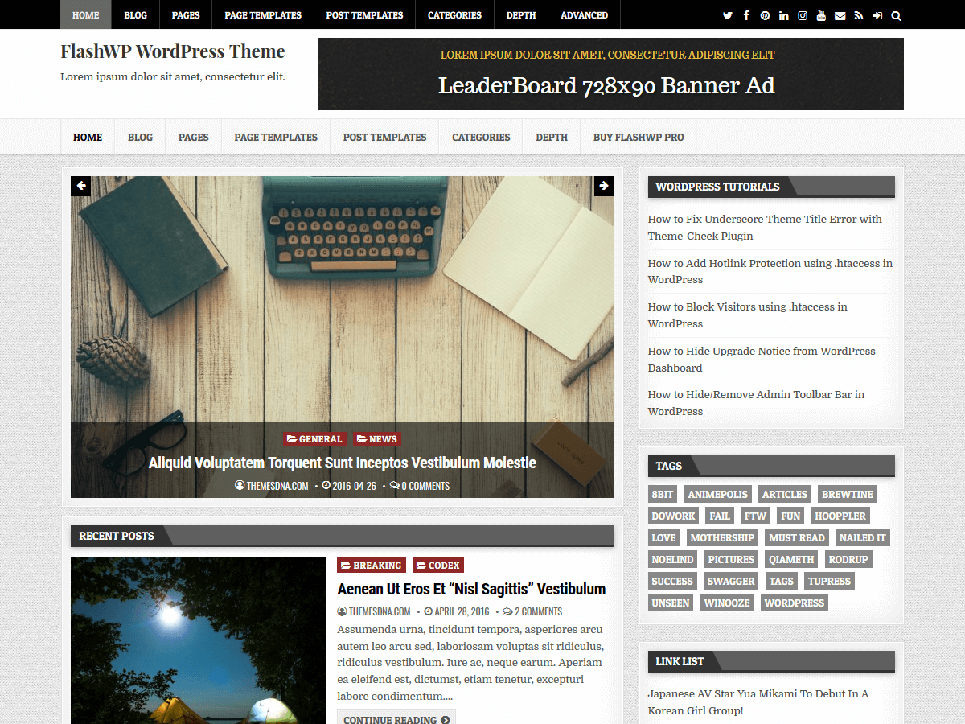The width and height of the screenshot is (965, 724).
Task: Select Buy FlashWP Pro menu item
Action: [639, 138]
